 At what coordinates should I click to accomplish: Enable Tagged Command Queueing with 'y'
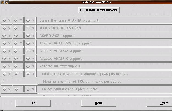[x=6, y=74]
